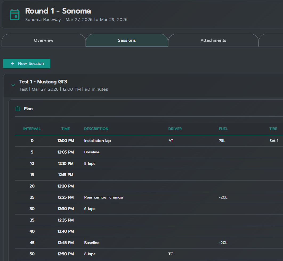
Task: Click the INTERVAL column header
Action: pos(32,129)
